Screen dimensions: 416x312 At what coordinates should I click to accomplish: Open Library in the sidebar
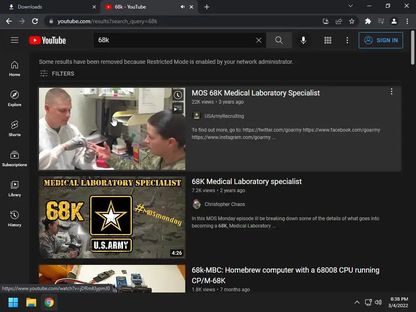[x=15, y=188]
